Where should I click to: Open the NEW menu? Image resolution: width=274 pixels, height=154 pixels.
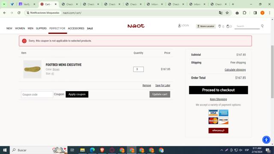coord(9,28)
